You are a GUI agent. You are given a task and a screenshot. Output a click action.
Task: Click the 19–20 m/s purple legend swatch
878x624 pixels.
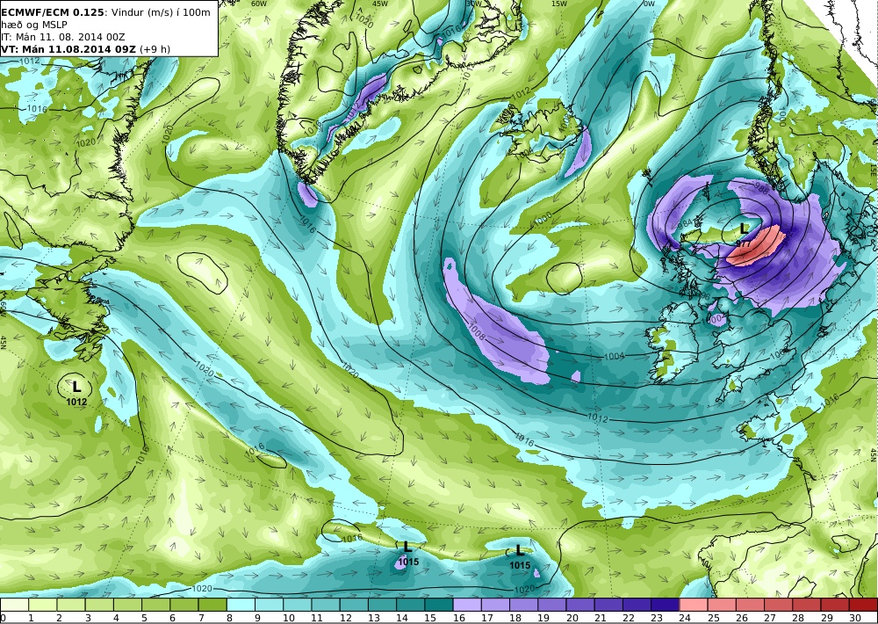(x=552, y=605)
